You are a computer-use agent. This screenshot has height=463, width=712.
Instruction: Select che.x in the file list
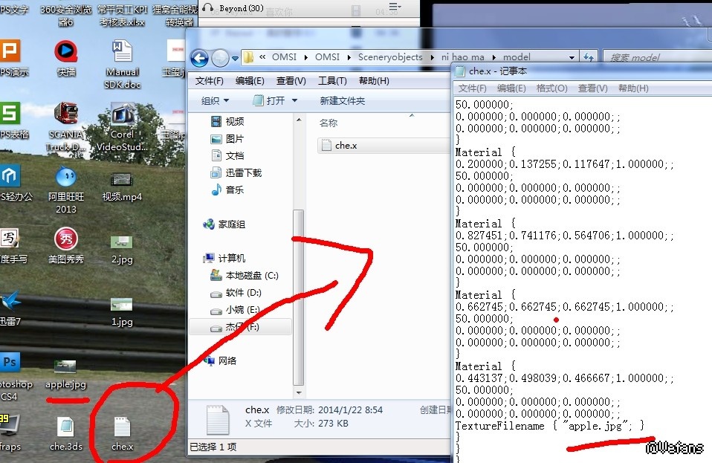[383, 145]
